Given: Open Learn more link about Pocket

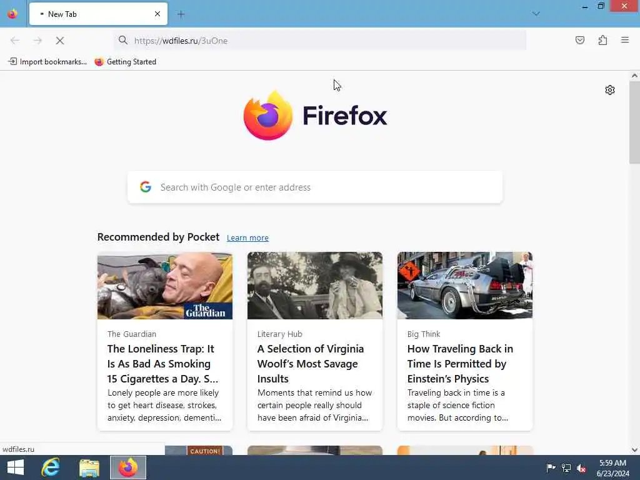Looking at the screenshot, I should (247, 237).
